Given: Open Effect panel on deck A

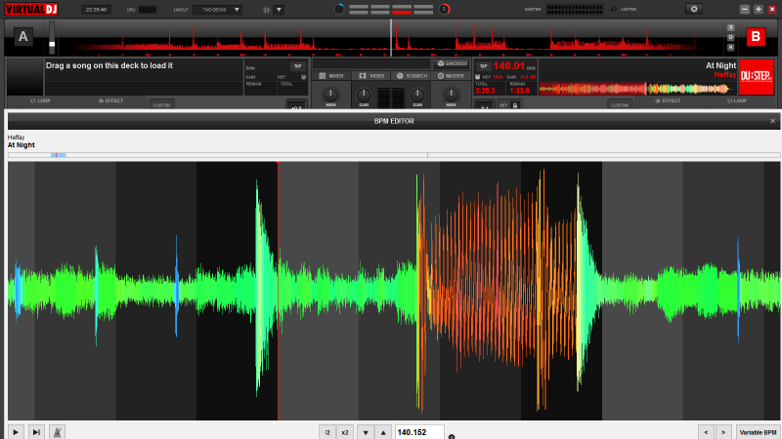Looking at the screenshot, I should (x=110, y=100).
